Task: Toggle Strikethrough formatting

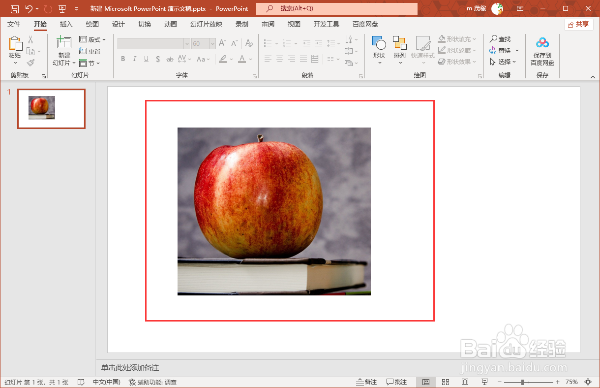Action: 170,59
